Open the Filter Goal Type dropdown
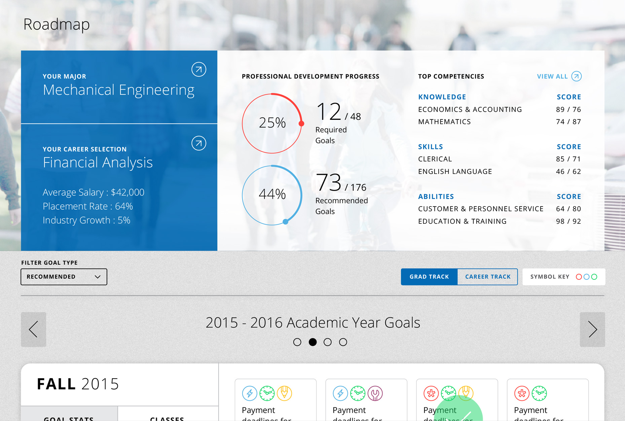Viewport: 625px width, 421px height. 64,277
